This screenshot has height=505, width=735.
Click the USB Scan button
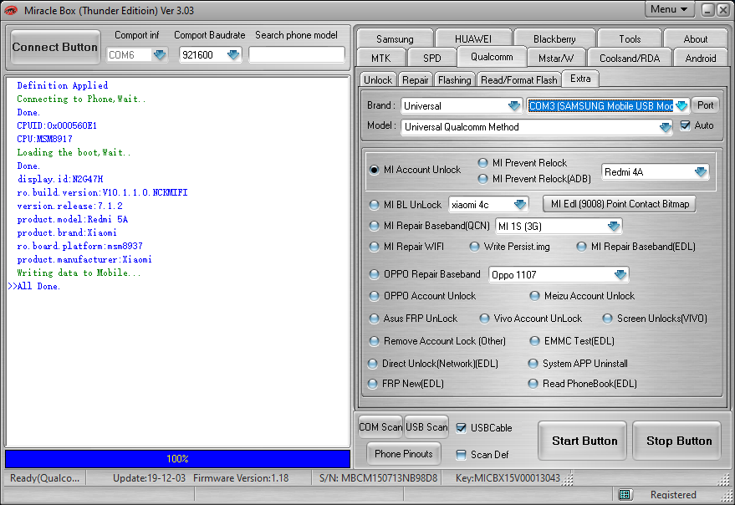point(426,426)
